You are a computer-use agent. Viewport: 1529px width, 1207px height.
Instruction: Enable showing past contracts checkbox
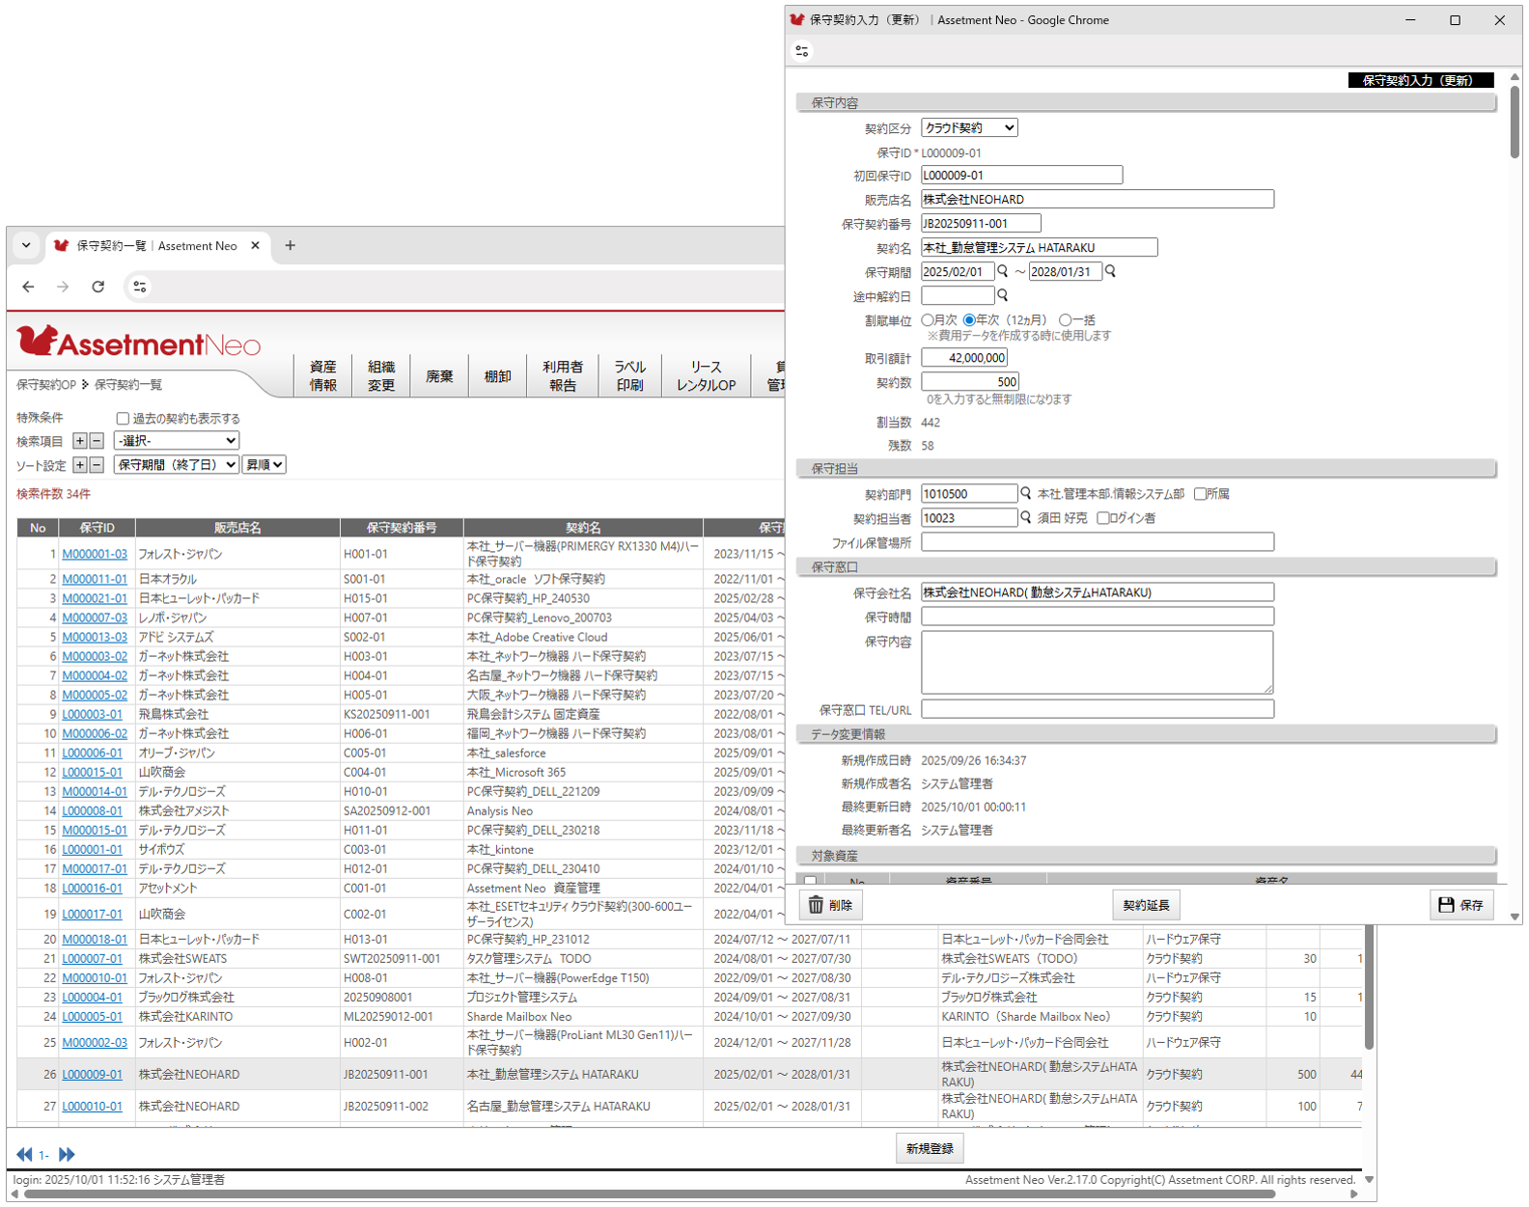[x=123, y=419]
